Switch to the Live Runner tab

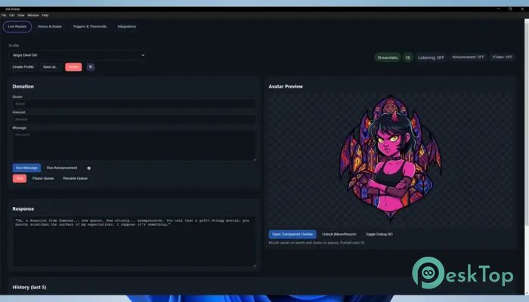[x=17, y=26]
